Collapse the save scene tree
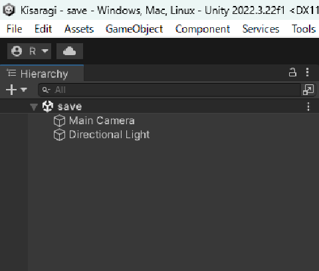Image resolution: width=319 pixels, height=271 pixels. pyautogui.click(x=34, y=107)
